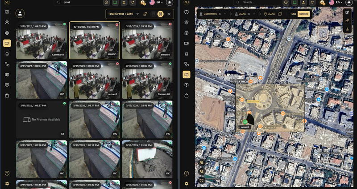
Task: Open the 1:02:46 PM IPC event thumbnail
Action: coord(147,120)
